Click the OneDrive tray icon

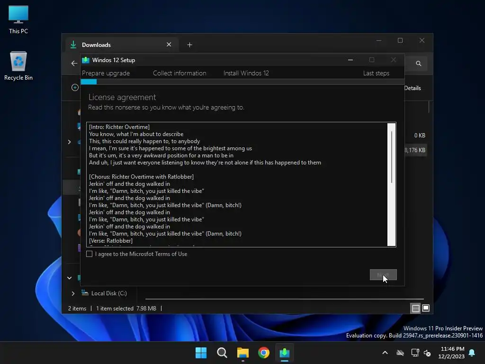(400, 353)
